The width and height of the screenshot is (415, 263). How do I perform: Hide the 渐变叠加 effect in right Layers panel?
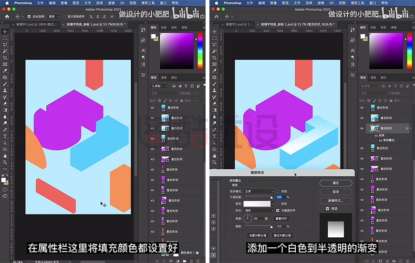[380, 140]
